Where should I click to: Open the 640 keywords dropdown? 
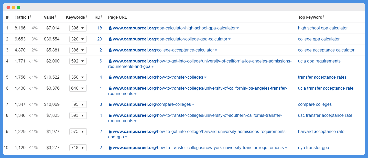pyautogui.click(x=78, y=88)
